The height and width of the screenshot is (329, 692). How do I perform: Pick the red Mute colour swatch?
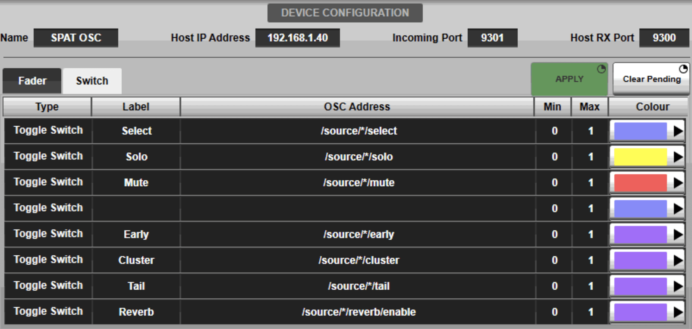(640, 183)
